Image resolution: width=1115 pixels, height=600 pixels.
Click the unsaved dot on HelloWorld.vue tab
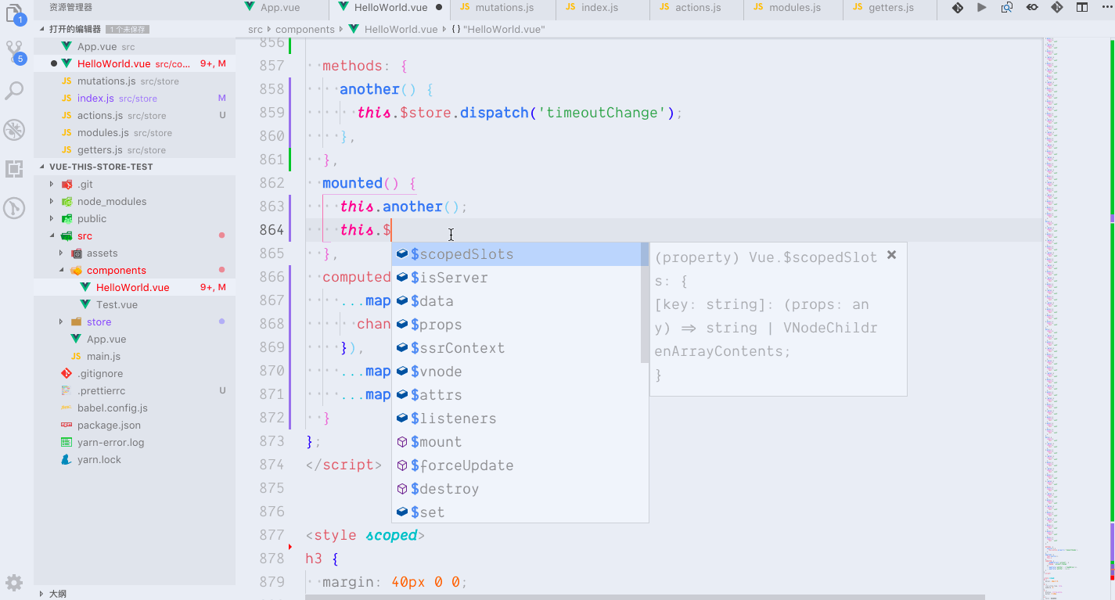tap(439, 8)
